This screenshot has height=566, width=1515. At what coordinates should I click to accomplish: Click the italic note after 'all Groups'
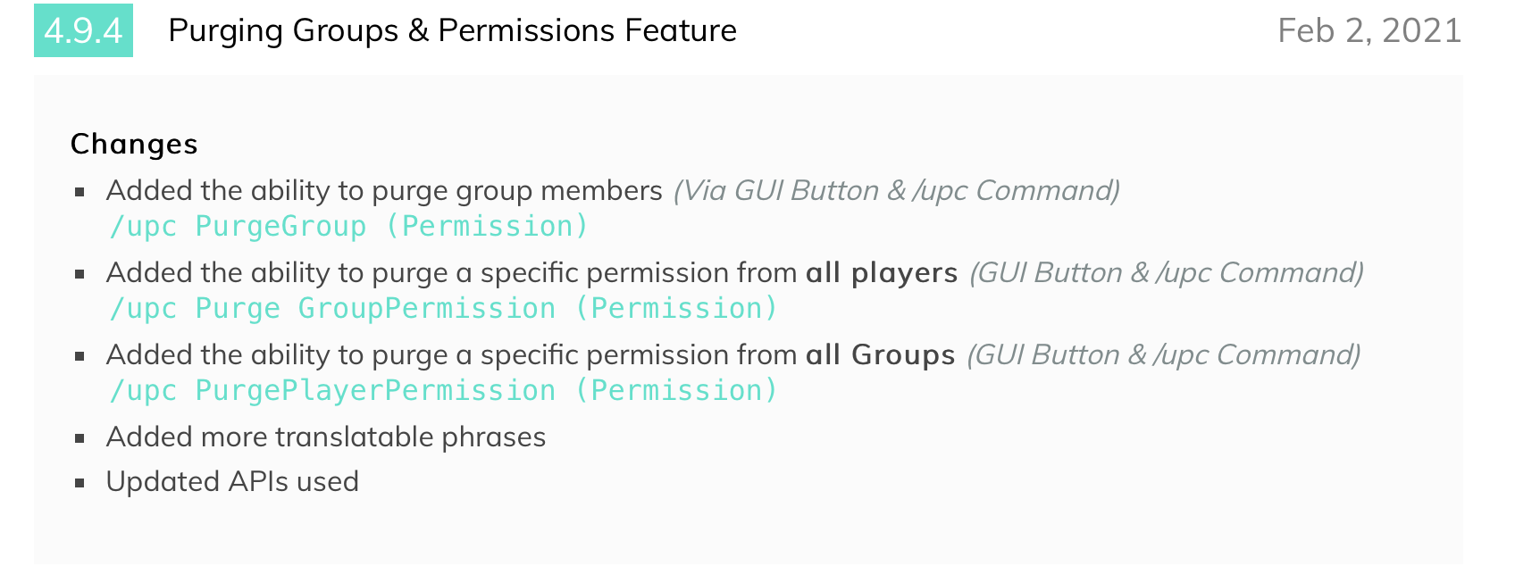click(x=1164, y=354)
